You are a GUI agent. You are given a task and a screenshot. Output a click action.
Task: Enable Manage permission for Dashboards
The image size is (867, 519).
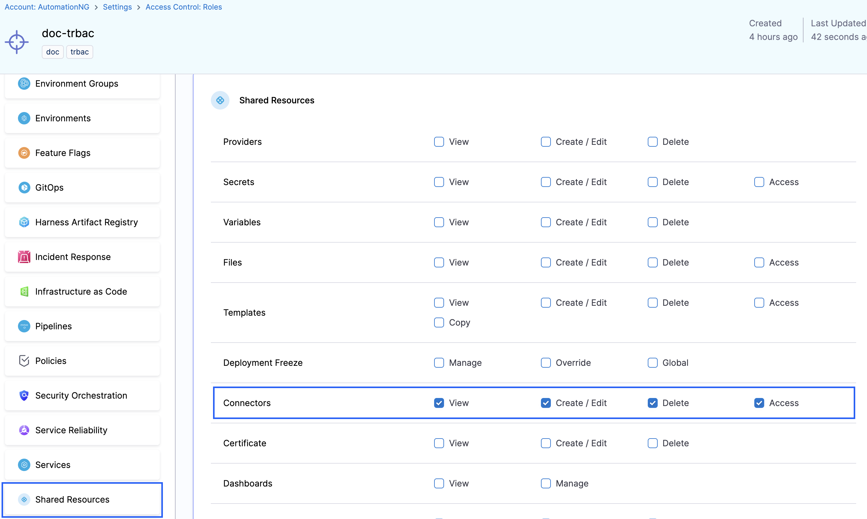coord(546,483)
